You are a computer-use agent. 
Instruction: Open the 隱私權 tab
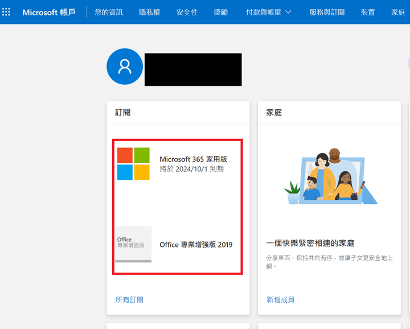pos(150,13)
